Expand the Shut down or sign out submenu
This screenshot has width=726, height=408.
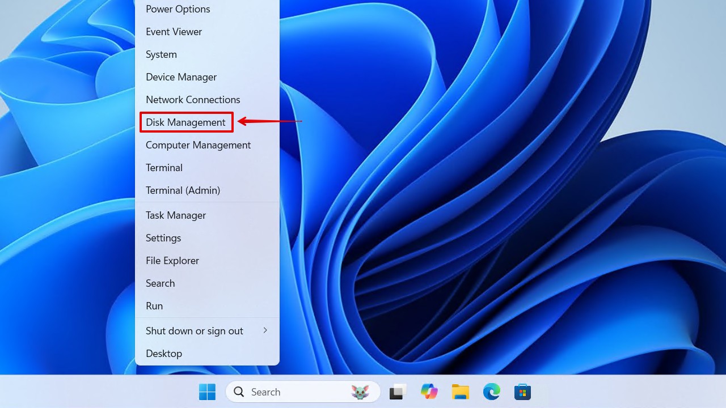point(194,330)
